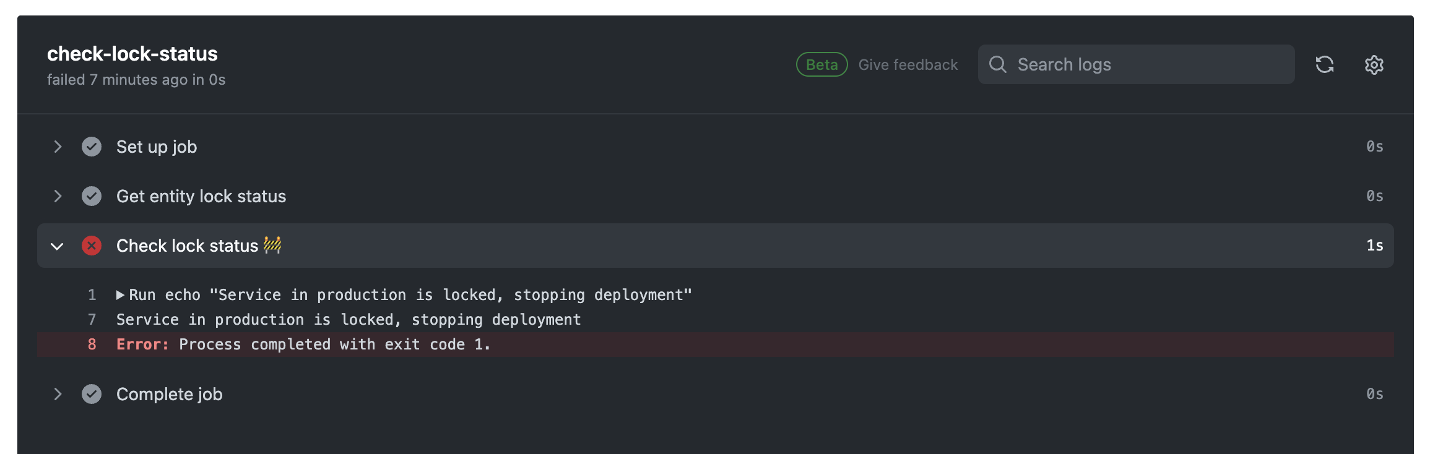The height and width of the screenshot is (454, 1430).
Task: Expand the Set up job step
Action: 58,147
